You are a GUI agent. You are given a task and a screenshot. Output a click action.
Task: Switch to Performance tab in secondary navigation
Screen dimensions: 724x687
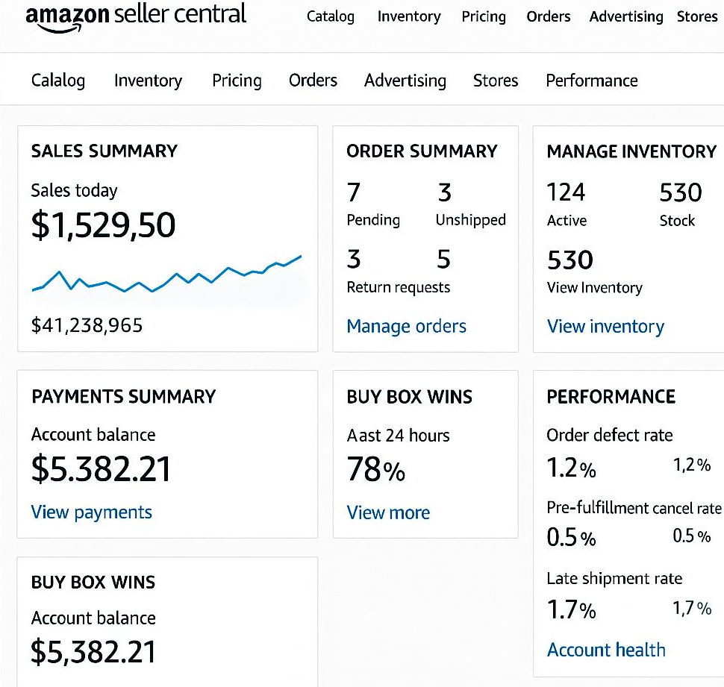point(591,81)
